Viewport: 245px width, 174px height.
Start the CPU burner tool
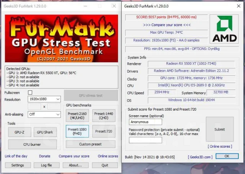point(32,144)
